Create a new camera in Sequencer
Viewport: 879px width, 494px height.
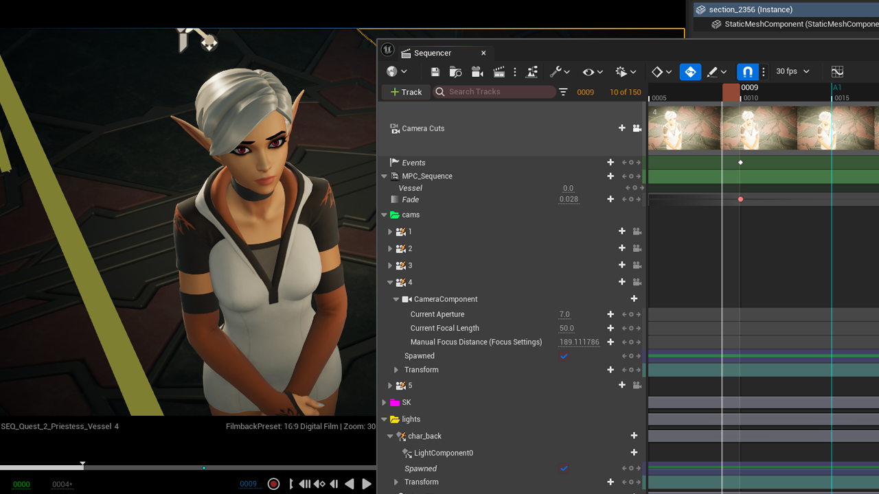click(x=477, y=72)
